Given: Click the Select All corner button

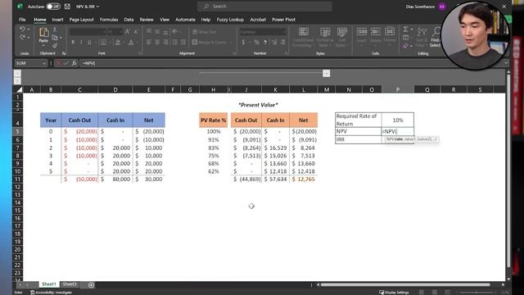Looking at the screenshot, I should pyautogui.click(x=19, y=89).
